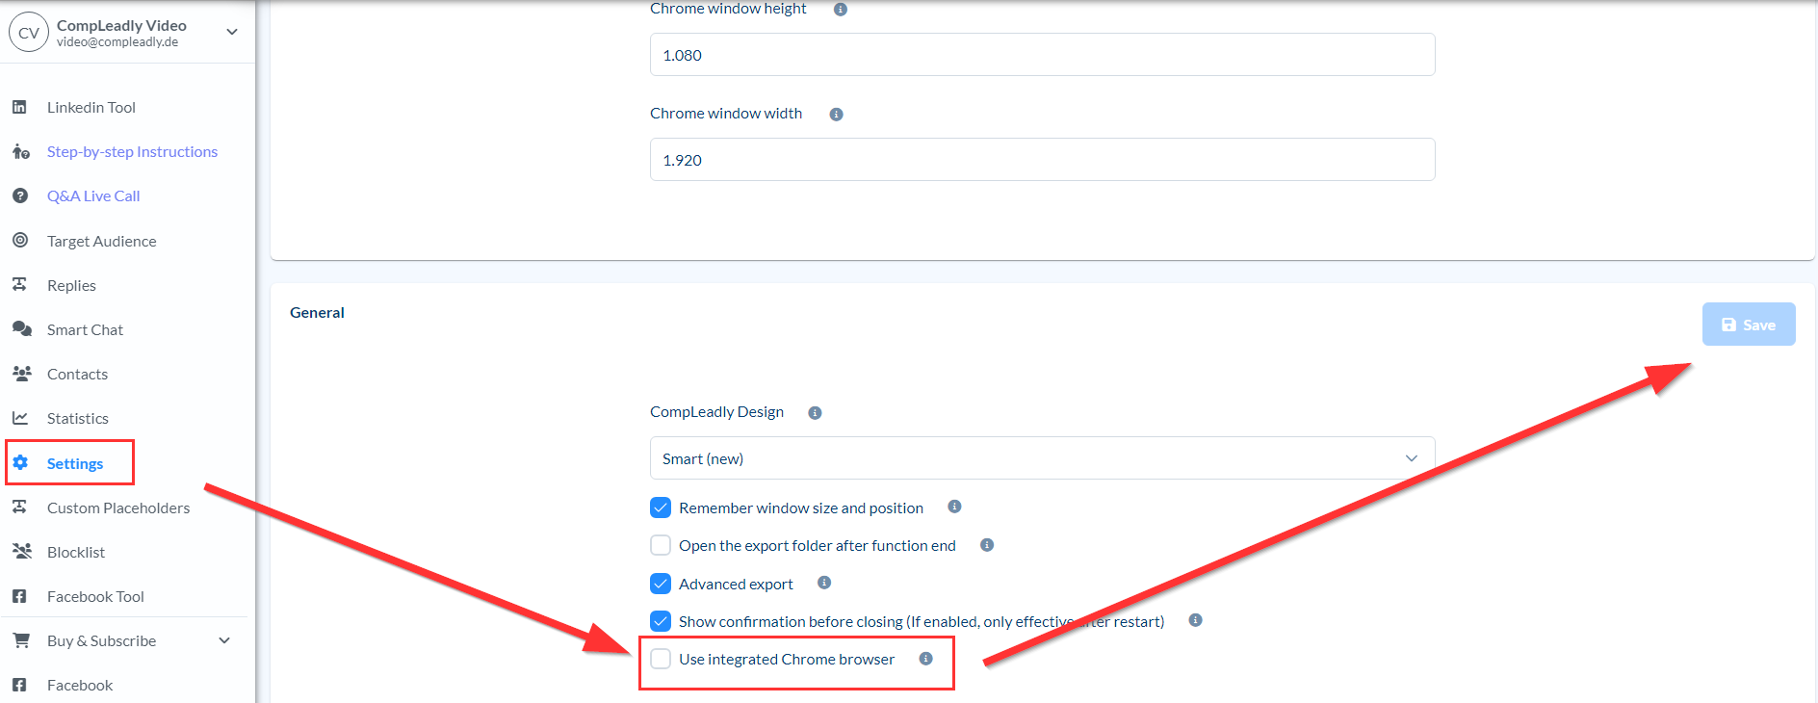Click the LinkedIn Tool sidebar icon
This screenshot has width=1818, height=703.
point(19,107)
